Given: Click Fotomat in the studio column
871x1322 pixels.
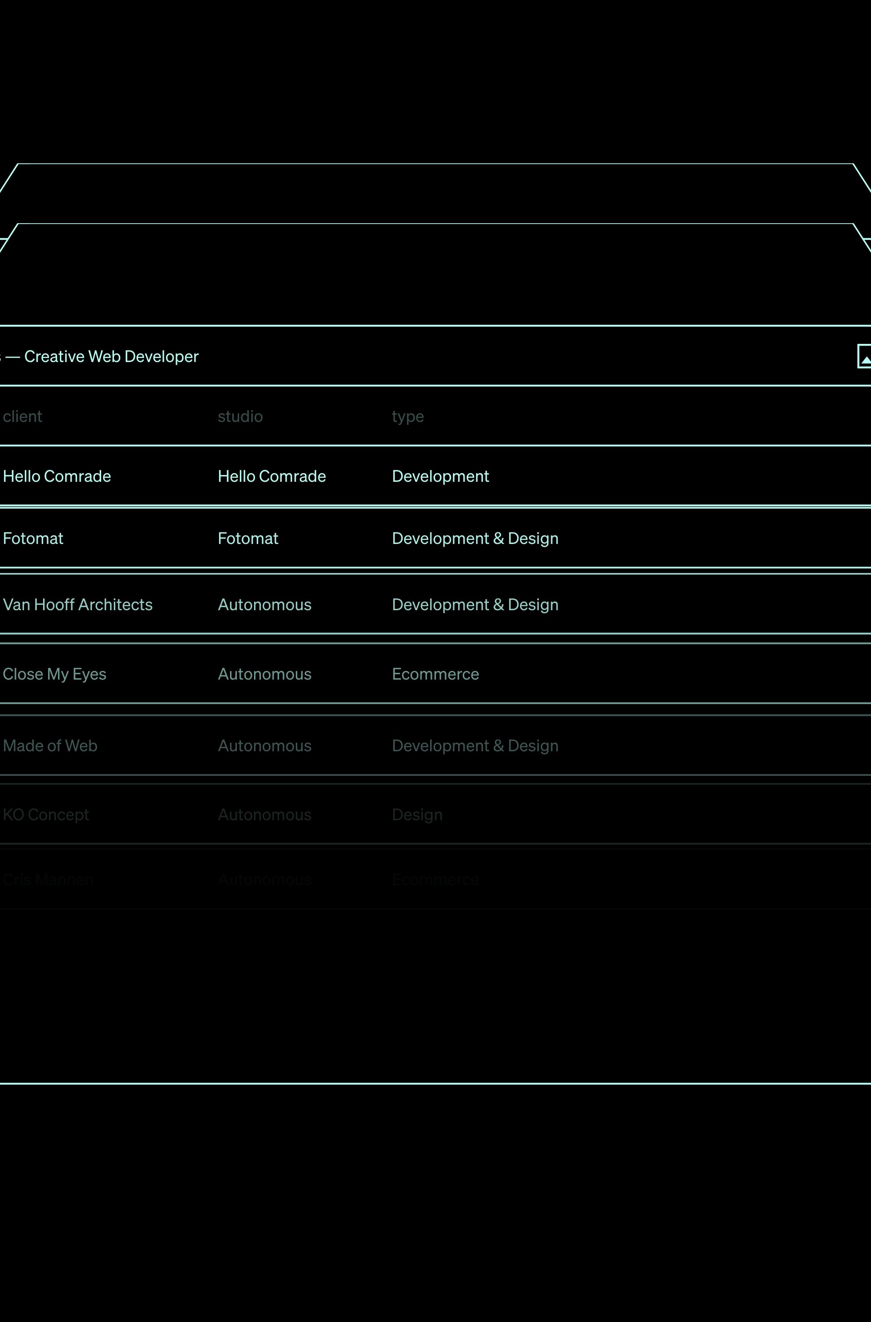Looking at the screenshot, I should [x=248, y=539].
